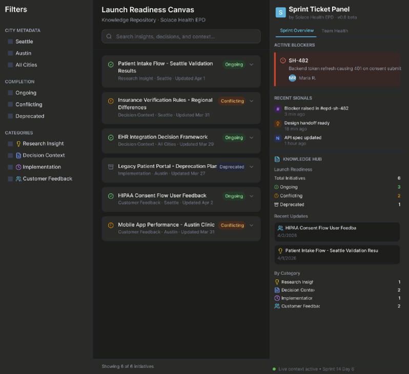The width and height of the screenshot is (409, 374).
Task: Click the SH-482 blocker alert icon
Action: click(283, 60)
